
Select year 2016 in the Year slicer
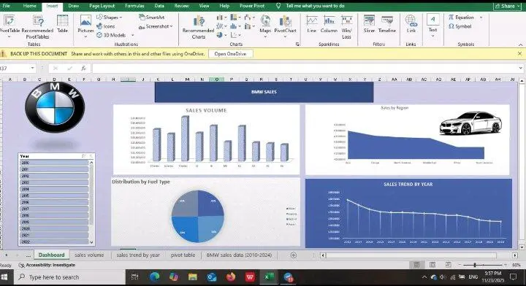[54, 202]
